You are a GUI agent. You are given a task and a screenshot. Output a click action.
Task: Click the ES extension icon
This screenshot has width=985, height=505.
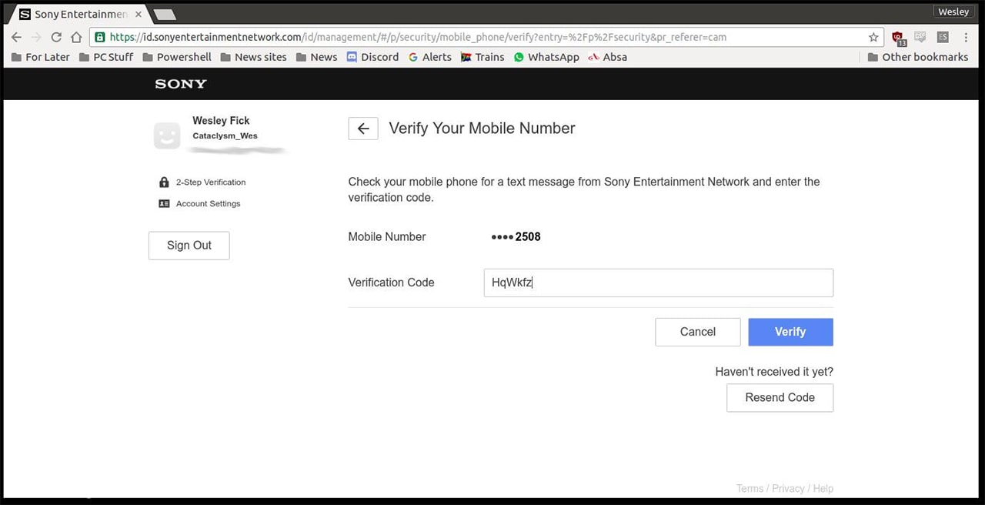(943, 37)
